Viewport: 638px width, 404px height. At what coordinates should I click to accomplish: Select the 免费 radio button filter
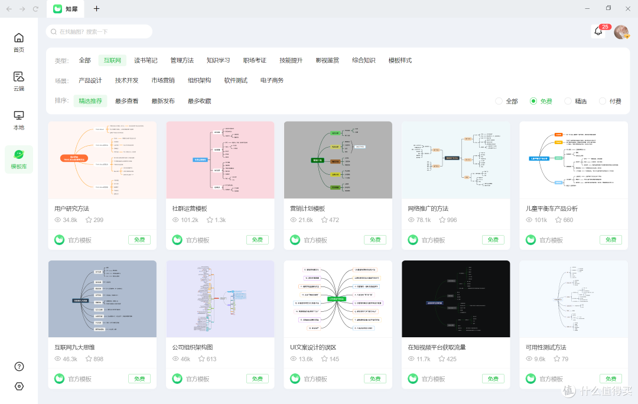pyautogui.click(x=533, y=101)
